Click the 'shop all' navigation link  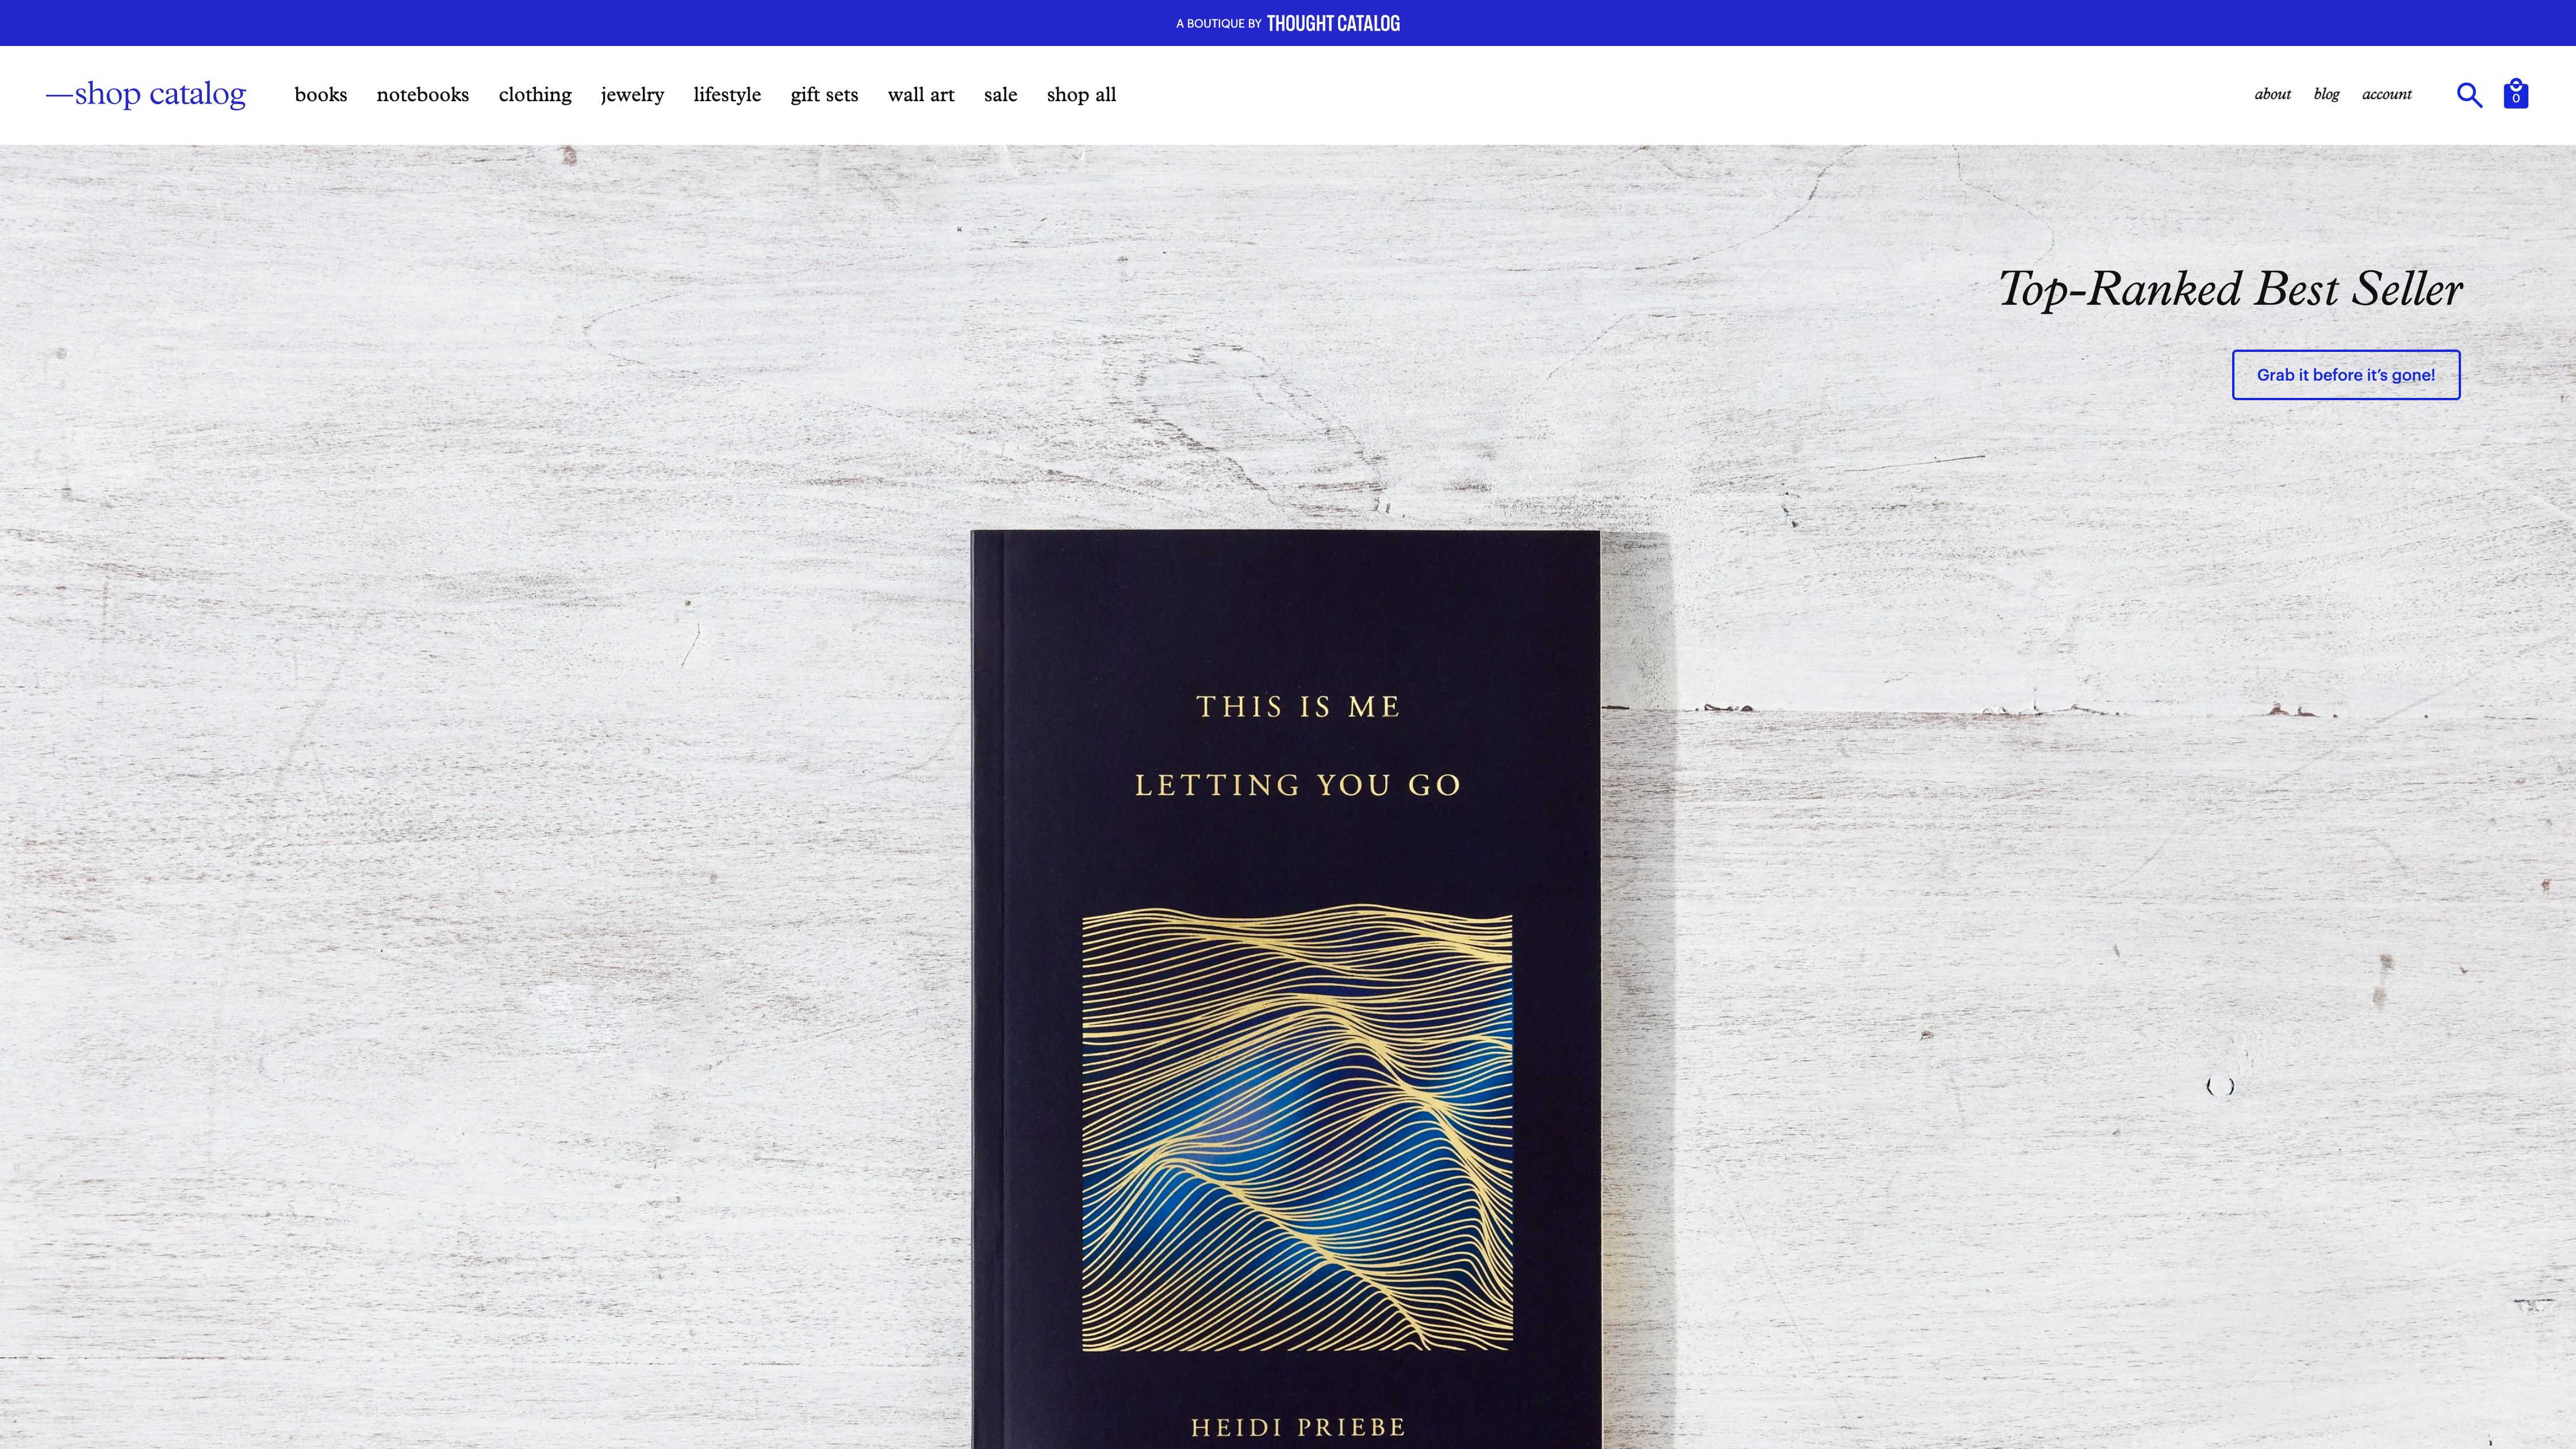click(1081, 94)
